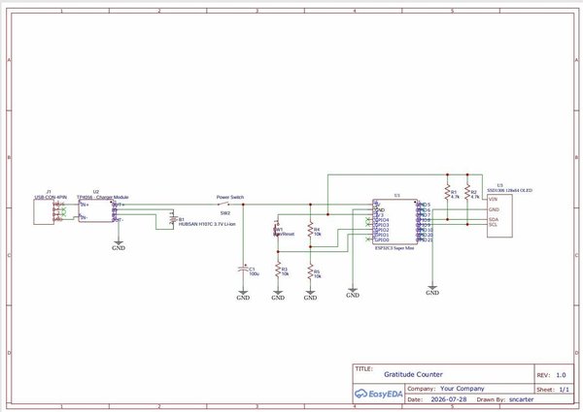Click the GND symbol below resistor R3

coord(278,296)
